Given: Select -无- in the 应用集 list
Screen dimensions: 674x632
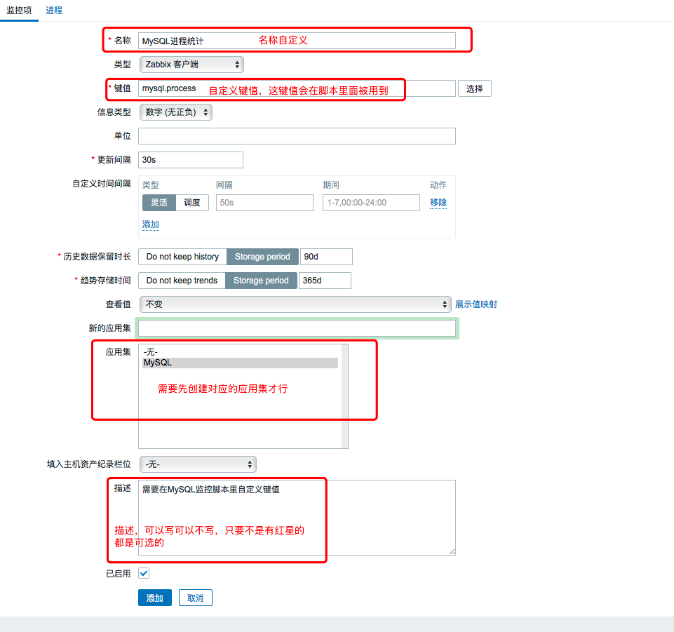Looking at the screenshot, I should (x=240, y=352).
